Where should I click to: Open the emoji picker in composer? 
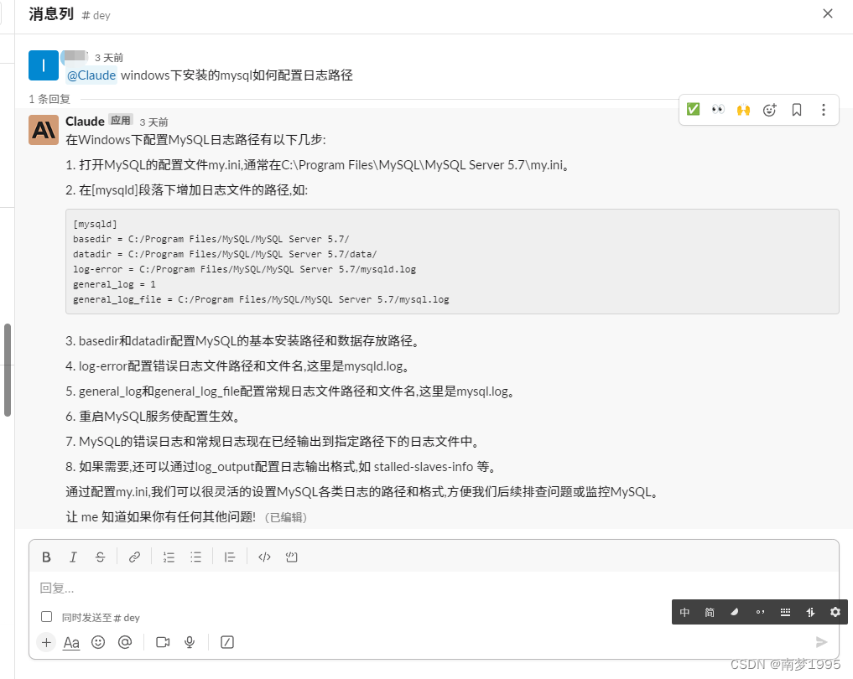point(98,642)
